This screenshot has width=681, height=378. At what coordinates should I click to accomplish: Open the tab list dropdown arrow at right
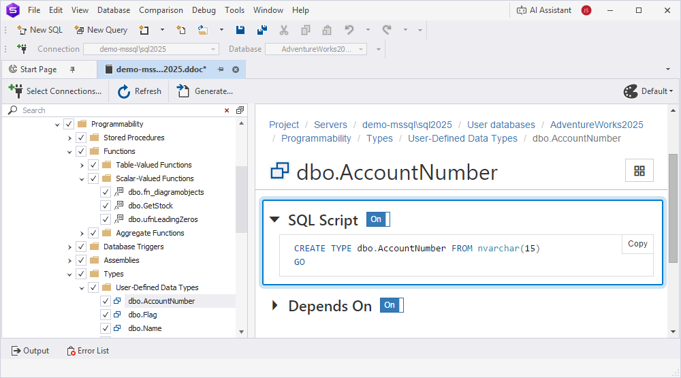pos(668,69)
